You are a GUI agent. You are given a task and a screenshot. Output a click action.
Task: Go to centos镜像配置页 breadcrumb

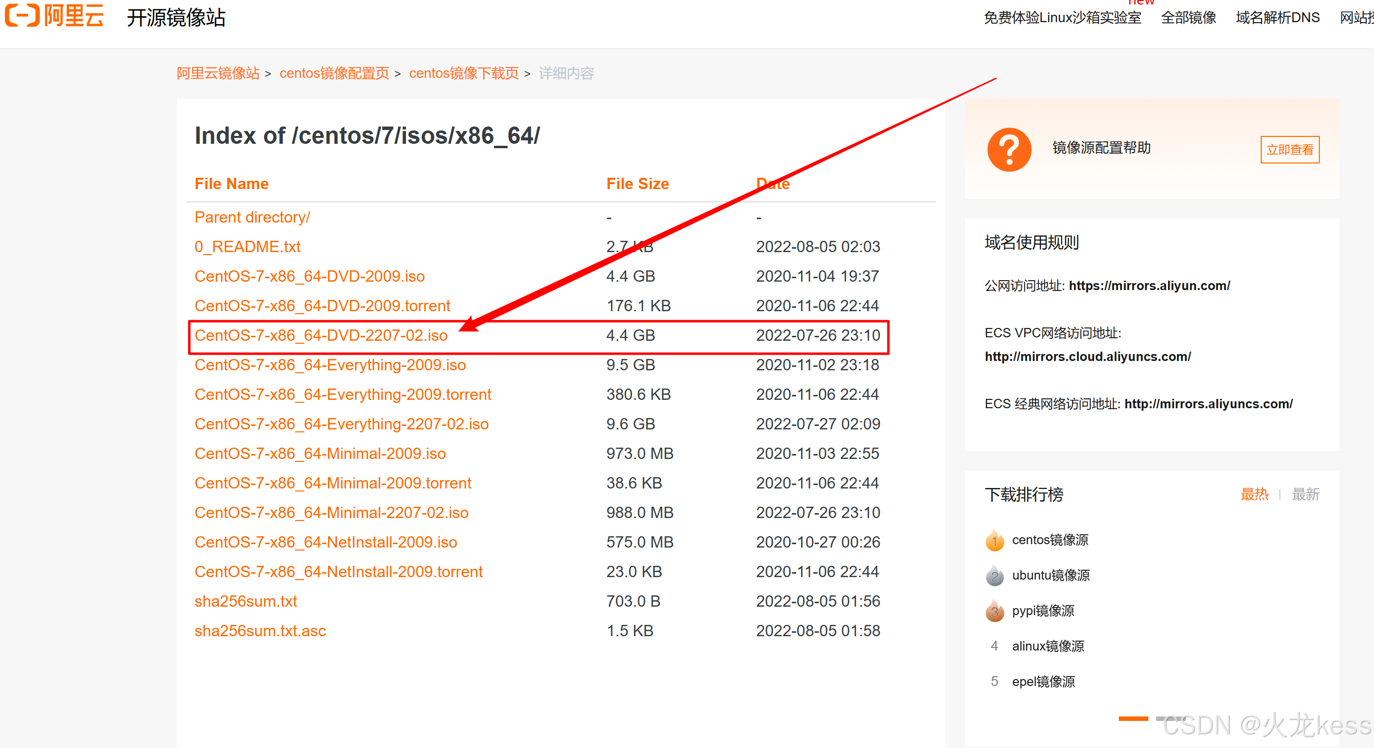click(x=334, y=73)
